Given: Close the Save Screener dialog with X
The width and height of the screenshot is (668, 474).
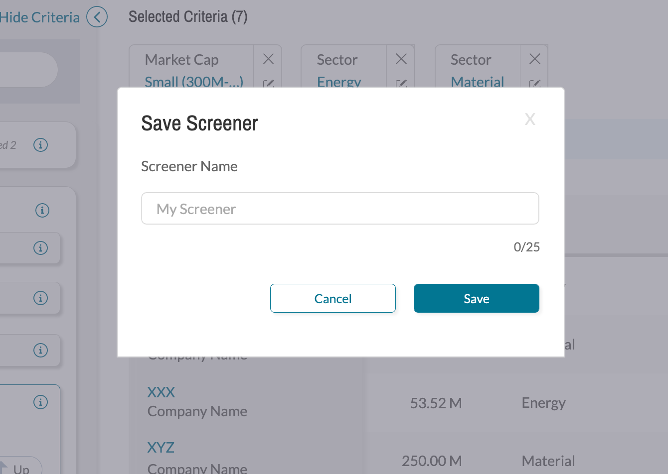Looking at the screenshot, I should [530, 119].
